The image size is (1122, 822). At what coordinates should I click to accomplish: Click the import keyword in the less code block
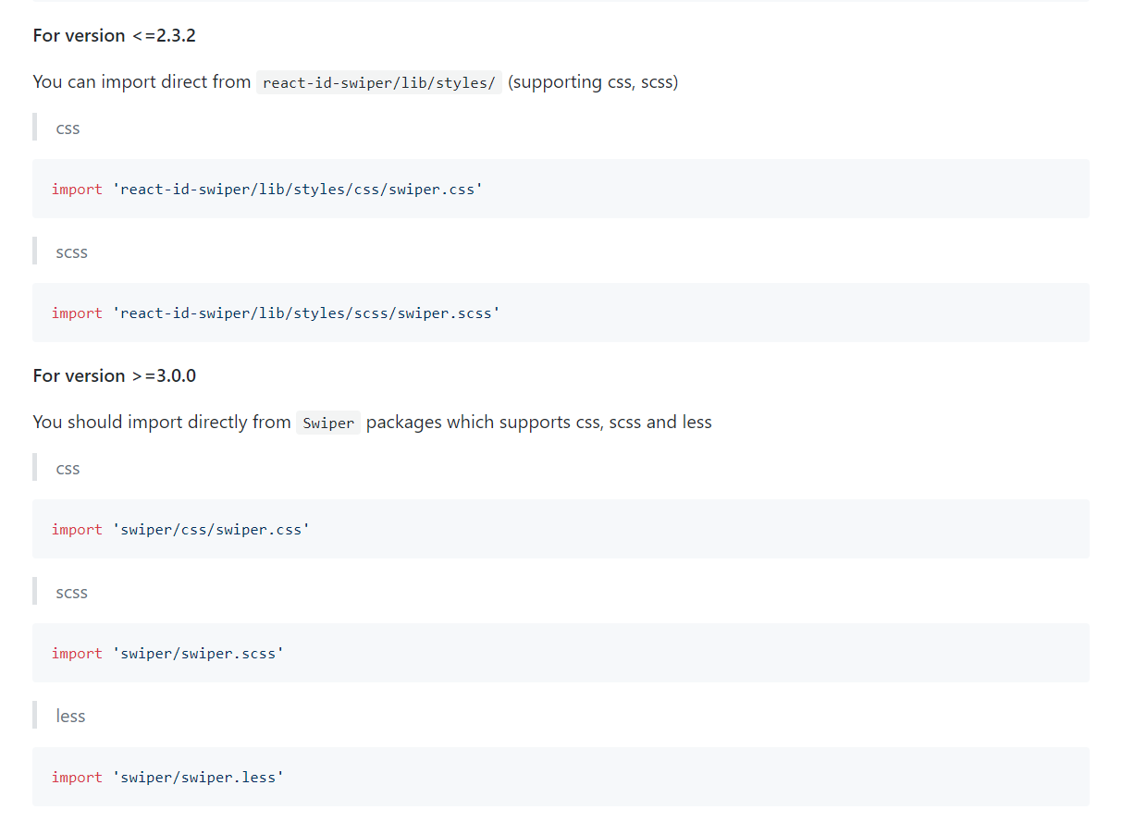77,777
